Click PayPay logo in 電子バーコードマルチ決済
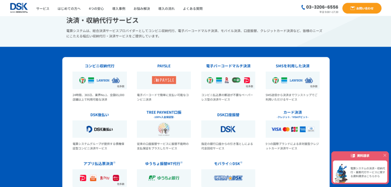 point(247,80)
